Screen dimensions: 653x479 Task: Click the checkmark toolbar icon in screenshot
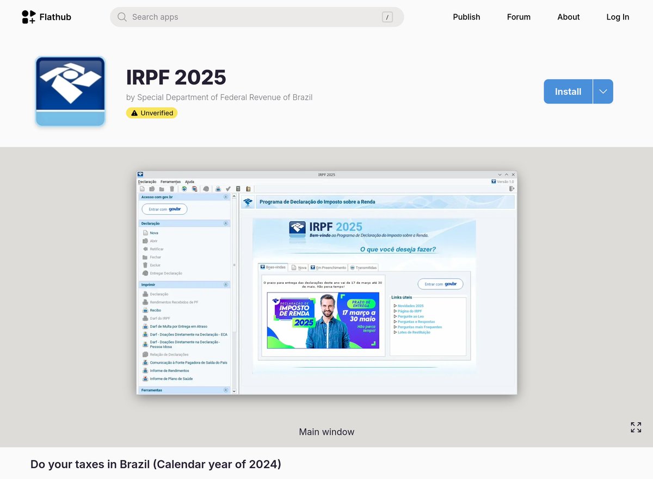coord(228,189)
